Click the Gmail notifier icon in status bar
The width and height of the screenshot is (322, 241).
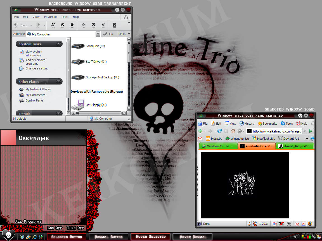297,224
